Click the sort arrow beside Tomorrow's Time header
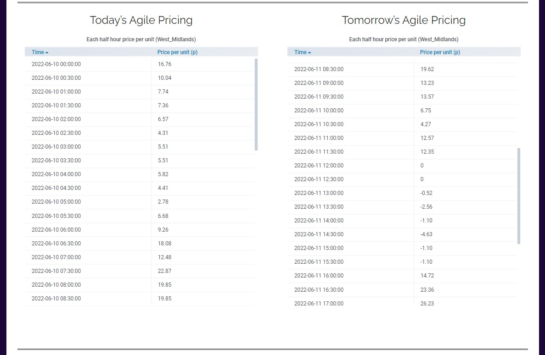545x355 pixels. [309, 52]
